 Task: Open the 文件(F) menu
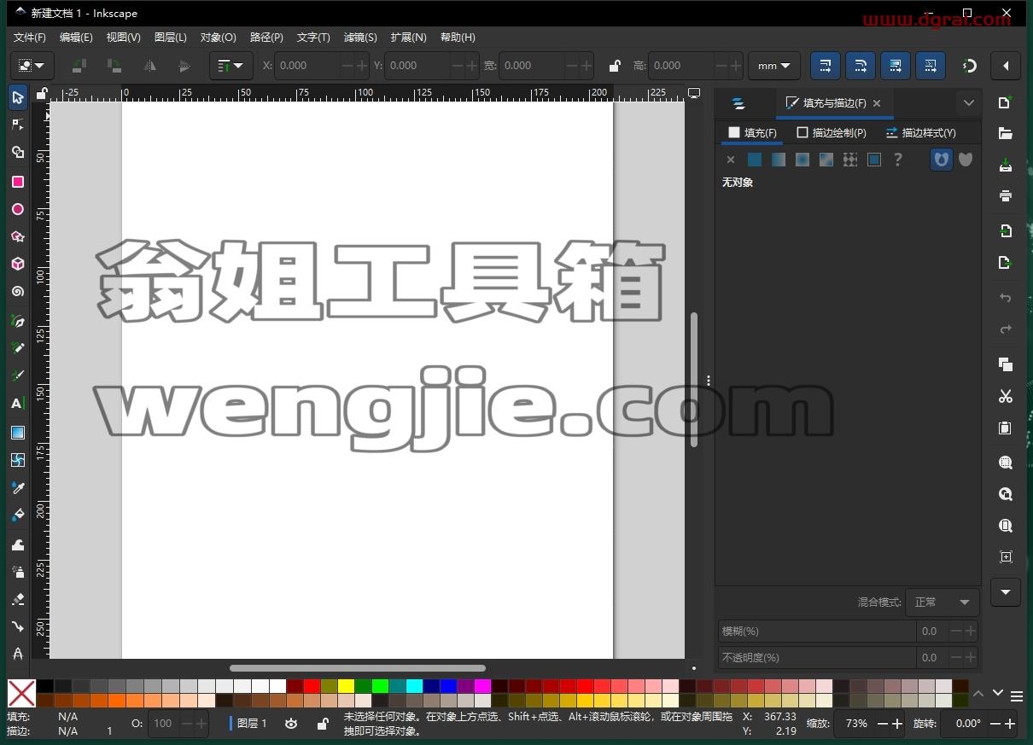click(x=30, y=38)
